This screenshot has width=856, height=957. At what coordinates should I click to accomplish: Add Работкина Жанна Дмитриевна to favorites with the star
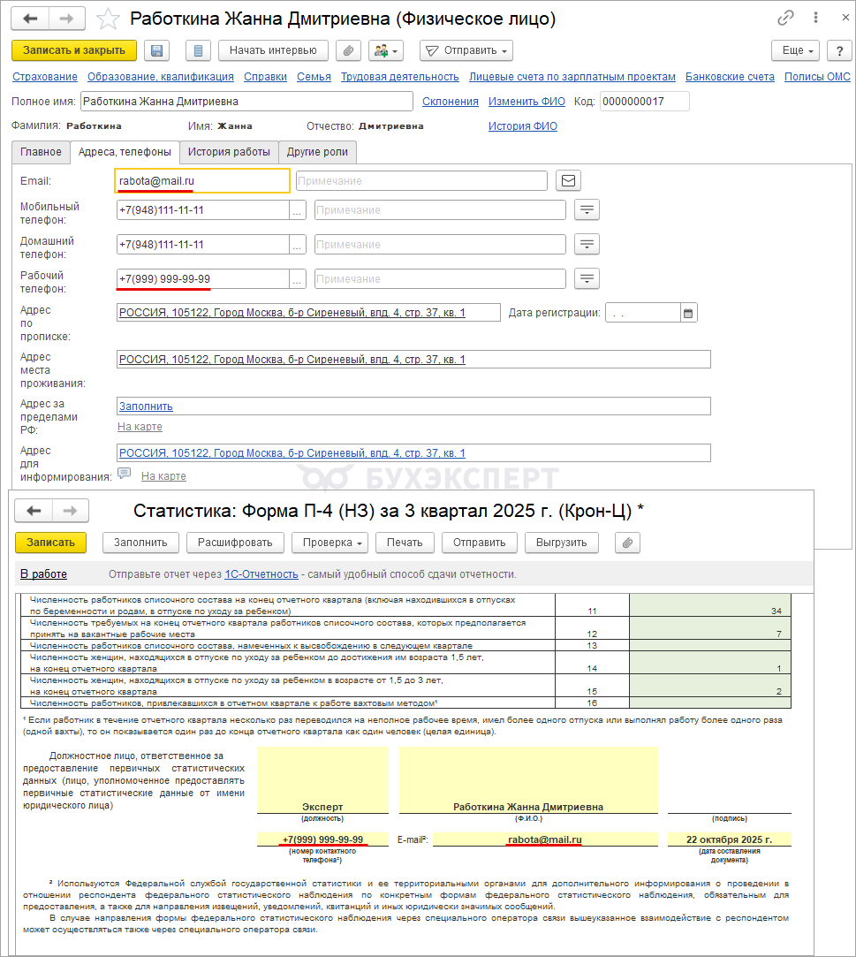click(x=108, y=19)
